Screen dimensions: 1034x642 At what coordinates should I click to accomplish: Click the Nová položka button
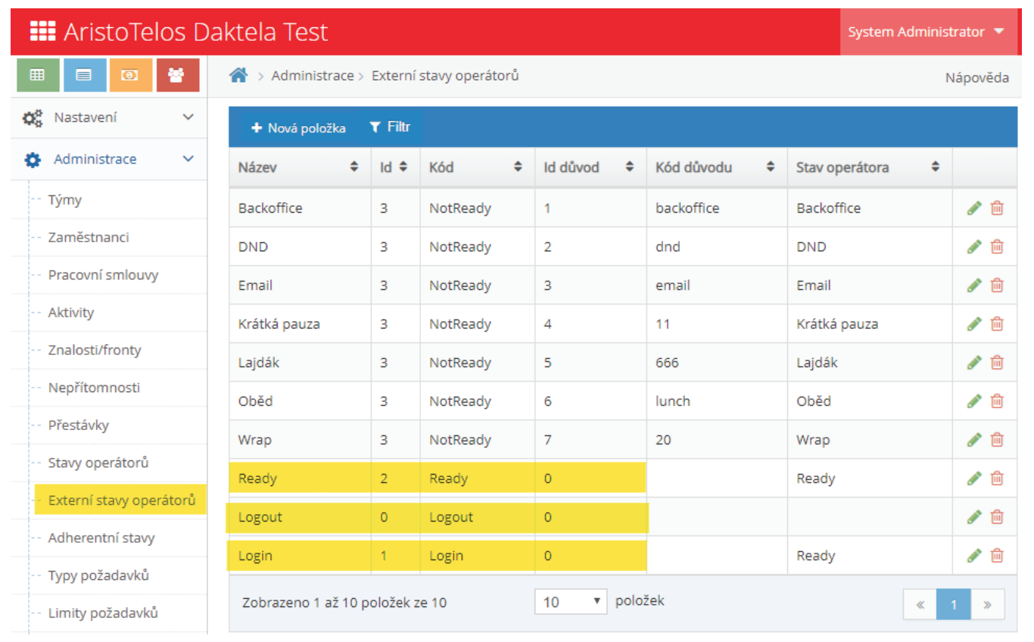coord(298,128)
